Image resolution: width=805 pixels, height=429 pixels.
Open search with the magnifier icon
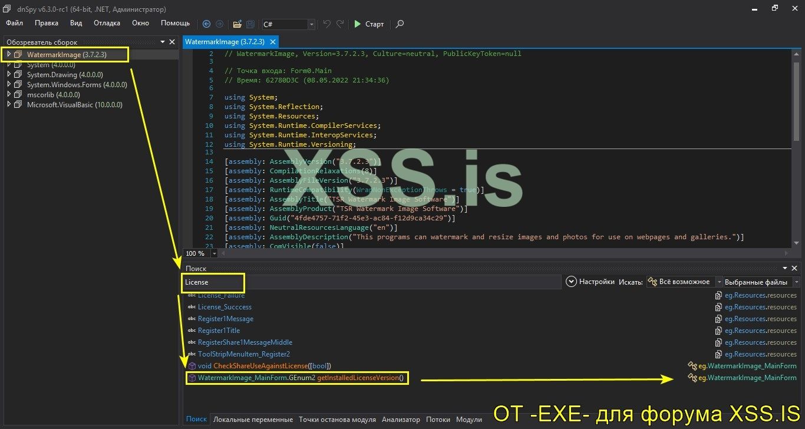[x=400, y=24]
